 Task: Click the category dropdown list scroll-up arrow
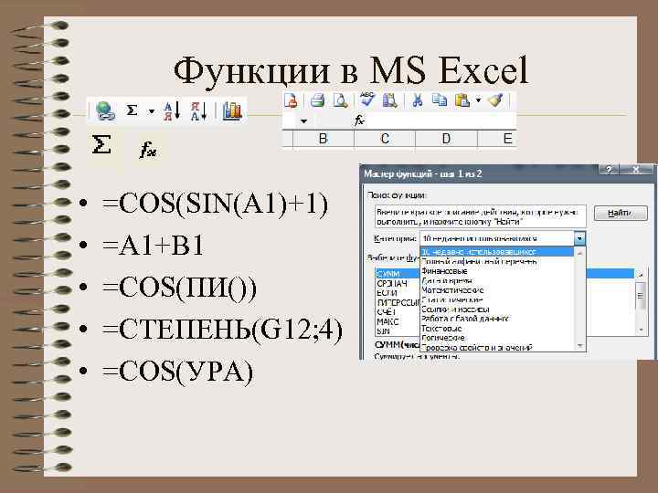pos(580,253)
